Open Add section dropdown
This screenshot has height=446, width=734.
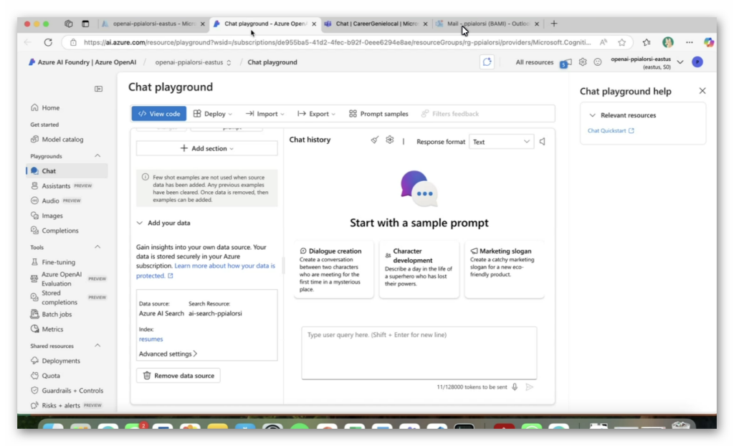coord(207,148)
